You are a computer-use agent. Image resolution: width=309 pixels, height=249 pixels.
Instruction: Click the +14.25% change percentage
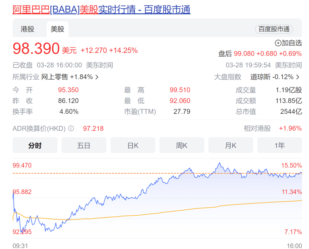click(123, 50)
